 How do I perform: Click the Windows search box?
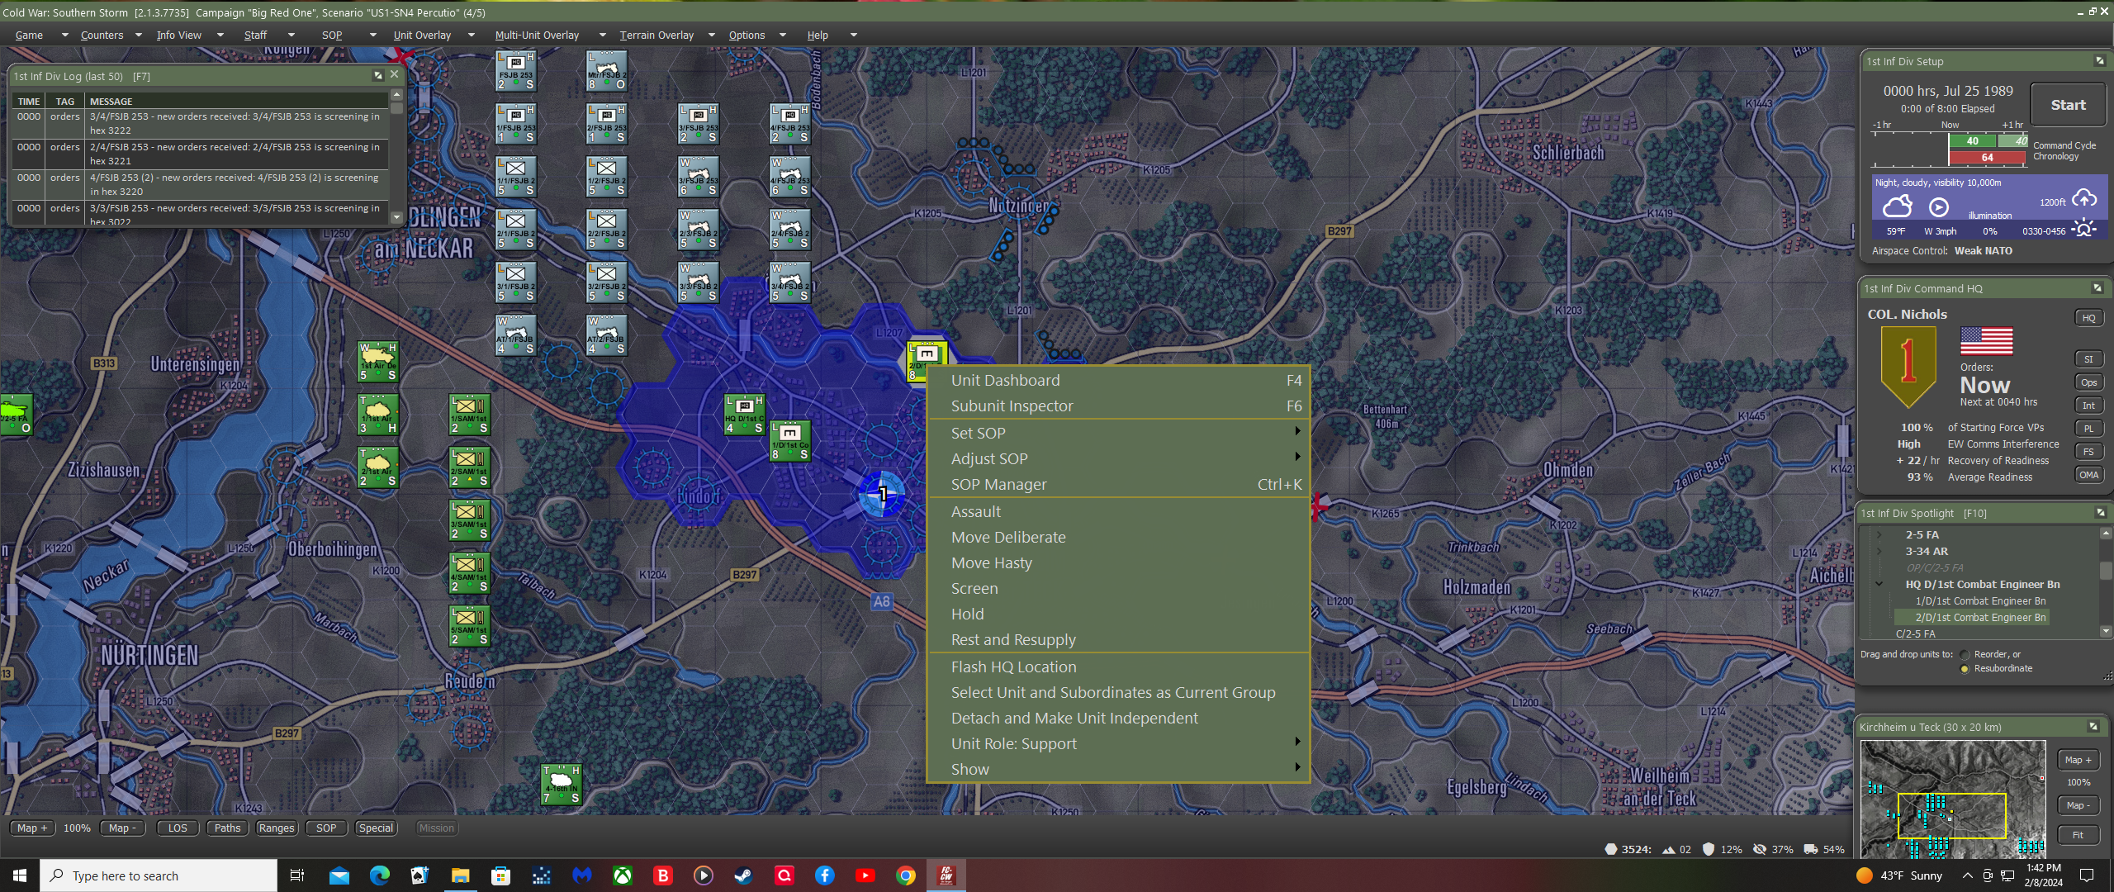[159, 875]
